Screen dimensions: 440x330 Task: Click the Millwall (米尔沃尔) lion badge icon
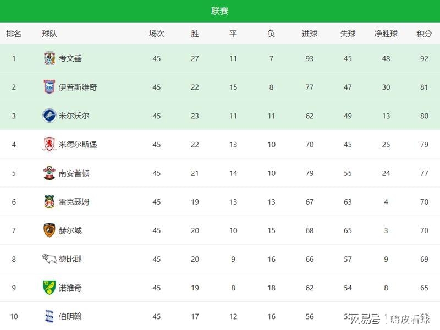click(x=50, y=116)
